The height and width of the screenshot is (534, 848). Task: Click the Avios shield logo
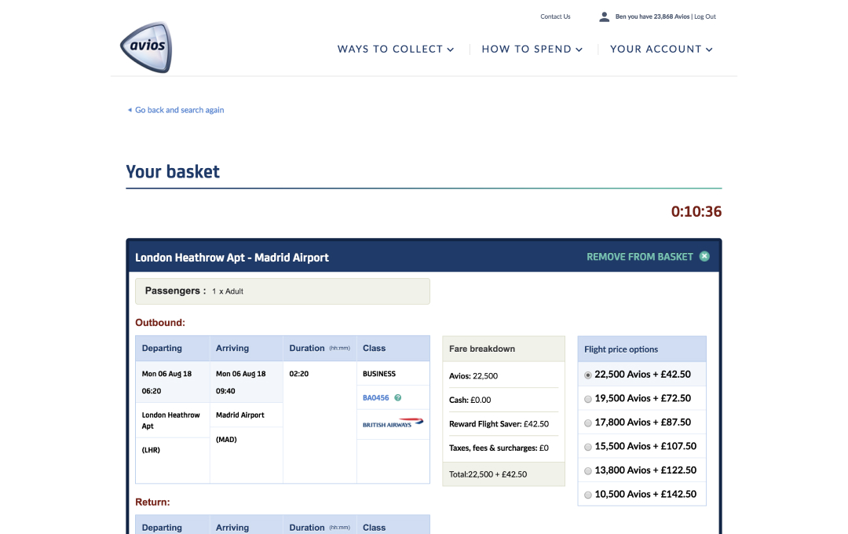[x=146, y=47]
